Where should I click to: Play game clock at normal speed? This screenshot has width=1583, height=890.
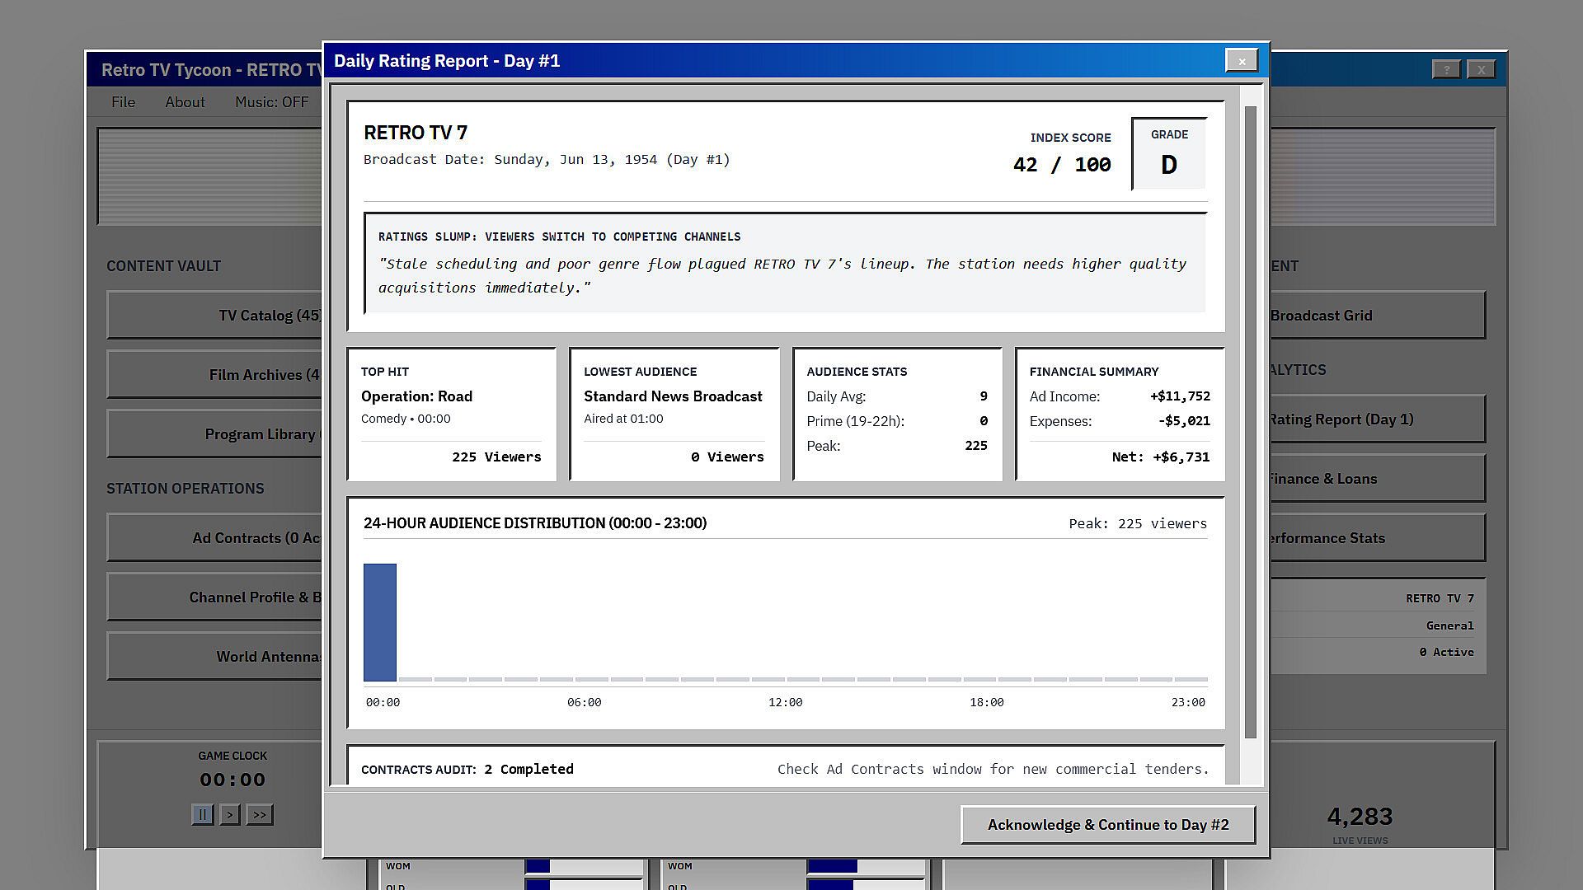[x=230, y=815]
